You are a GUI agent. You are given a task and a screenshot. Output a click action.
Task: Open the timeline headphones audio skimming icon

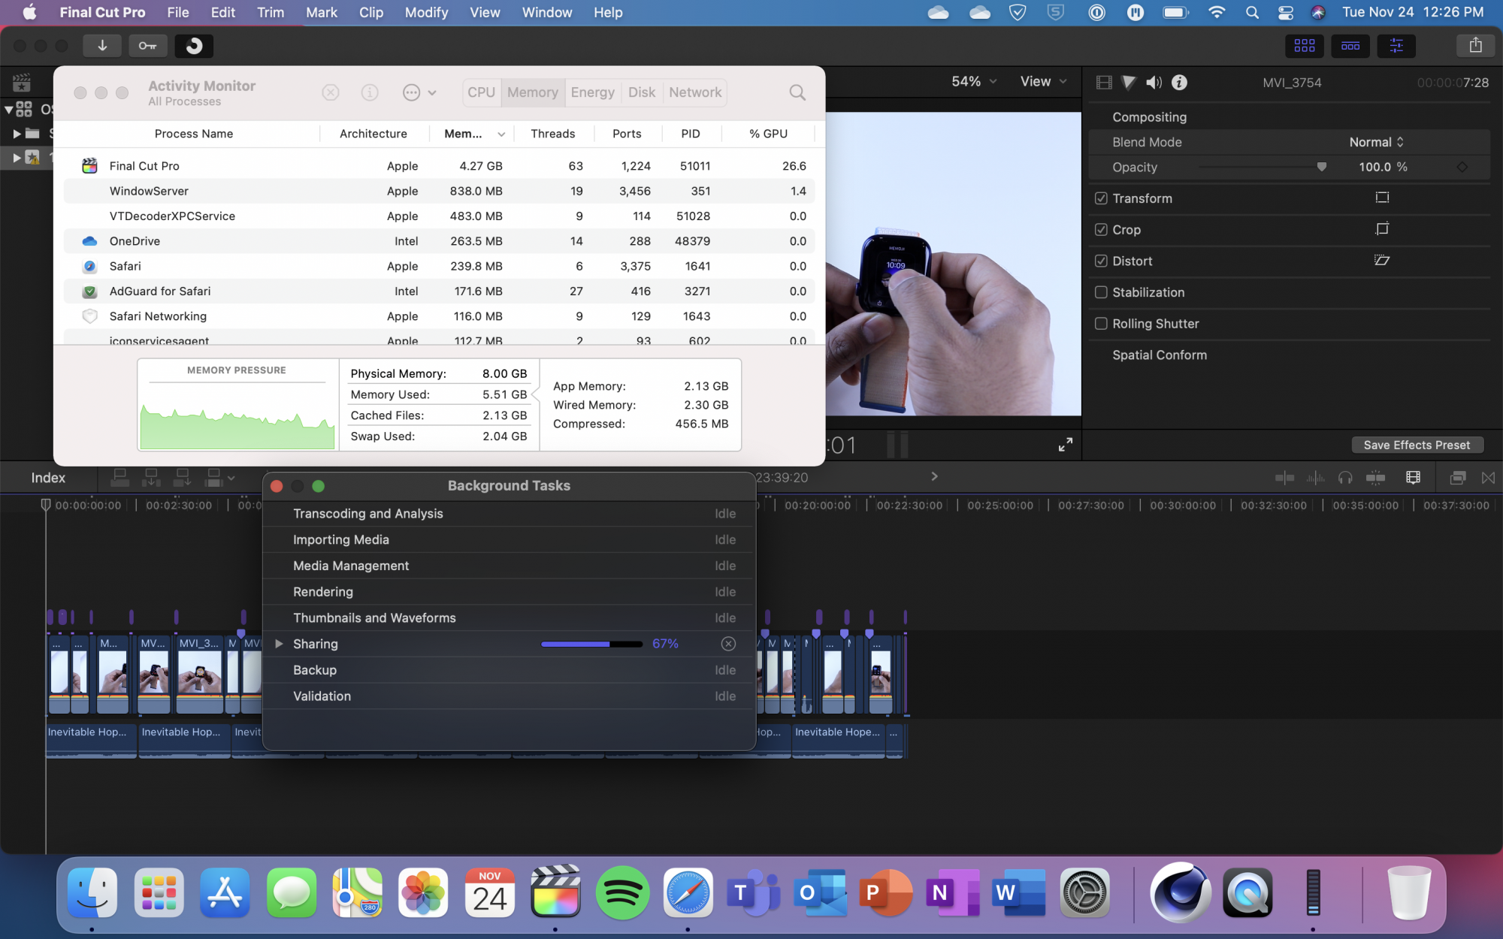coord(1345,478)
